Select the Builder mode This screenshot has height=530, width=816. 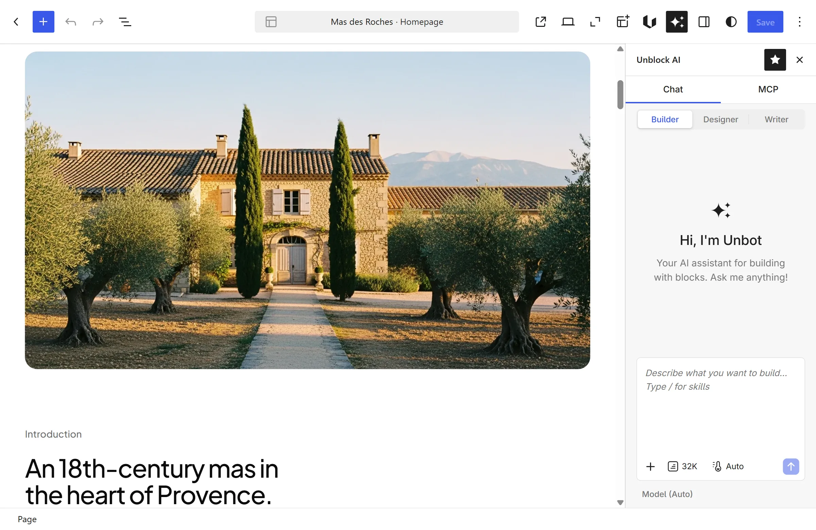click(665, 120)
